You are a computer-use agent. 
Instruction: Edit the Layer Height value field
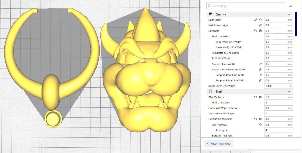(279, 20)
